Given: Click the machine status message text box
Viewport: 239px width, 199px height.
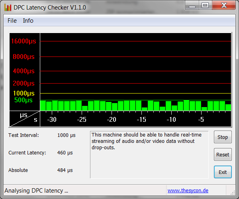Looking at the screenshot, I should [149, 154].
